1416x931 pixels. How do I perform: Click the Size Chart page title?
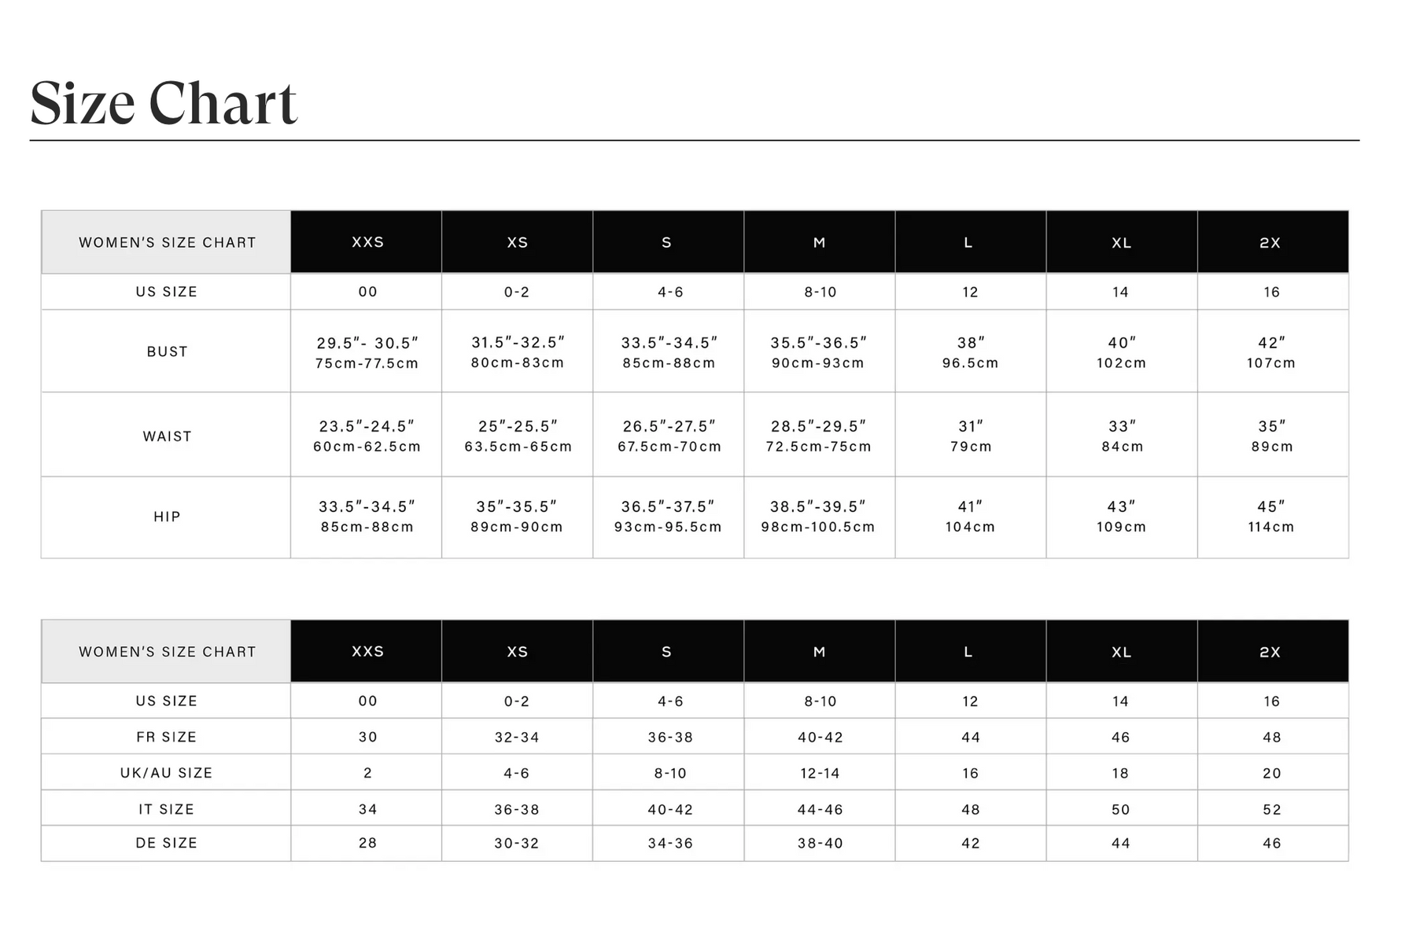coord(164,103)
